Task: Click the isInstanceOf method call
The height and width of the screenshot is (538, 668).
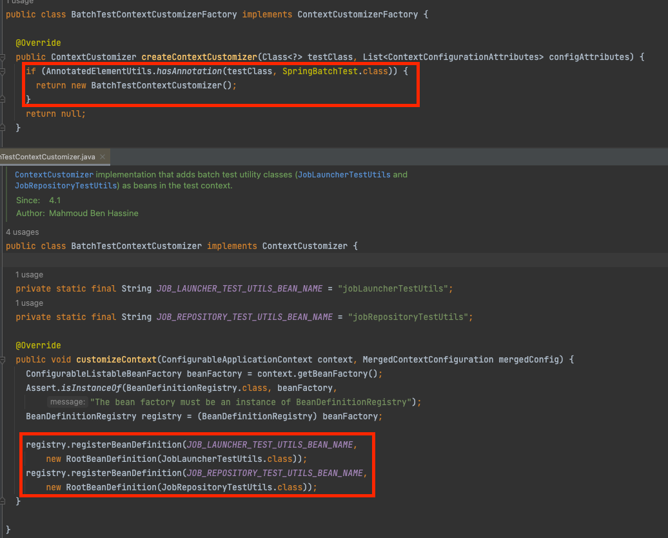Action: point(91,388)
